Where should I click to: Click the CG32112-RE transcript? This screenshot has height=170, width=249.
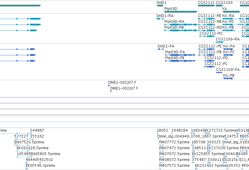(x=207, y=19)
